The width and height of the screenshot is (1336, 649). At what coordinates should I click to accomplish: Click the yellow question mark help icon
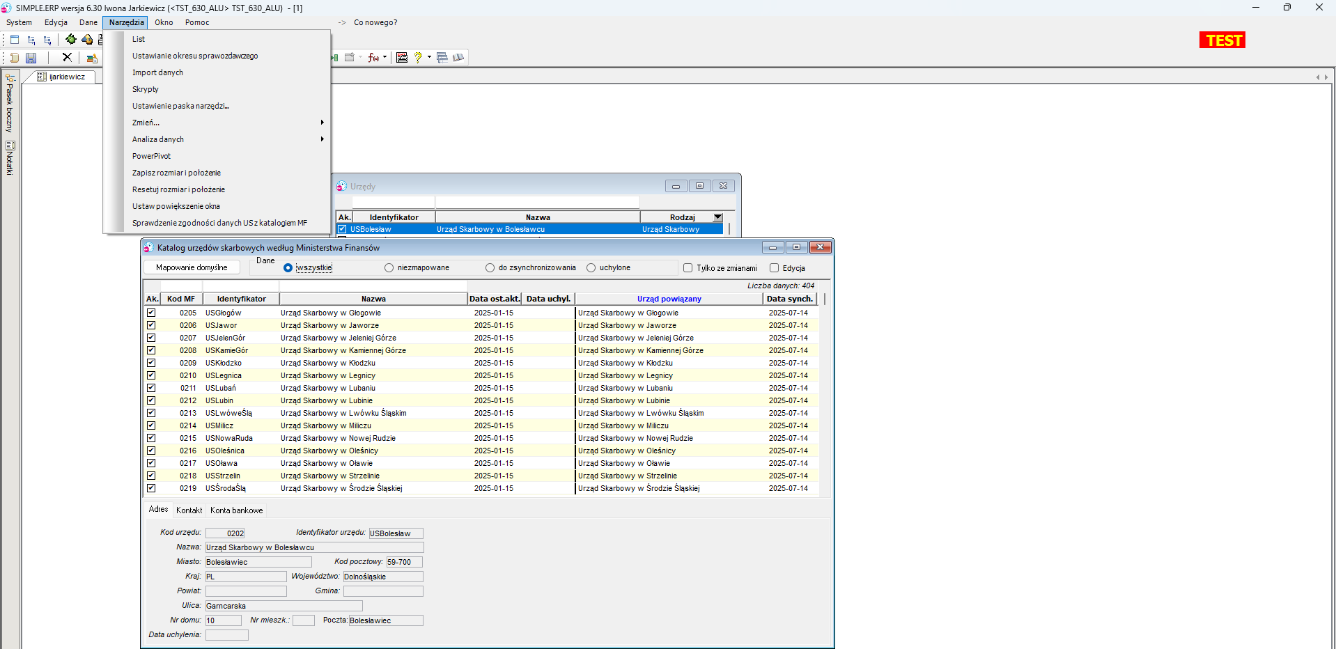pyautogui.click(x=418, y=58)
